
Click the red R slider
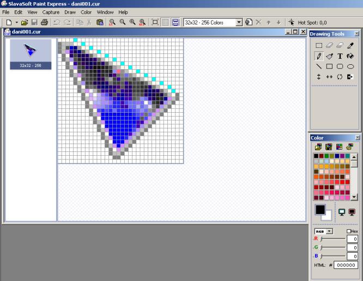click(x=332, y=239)
